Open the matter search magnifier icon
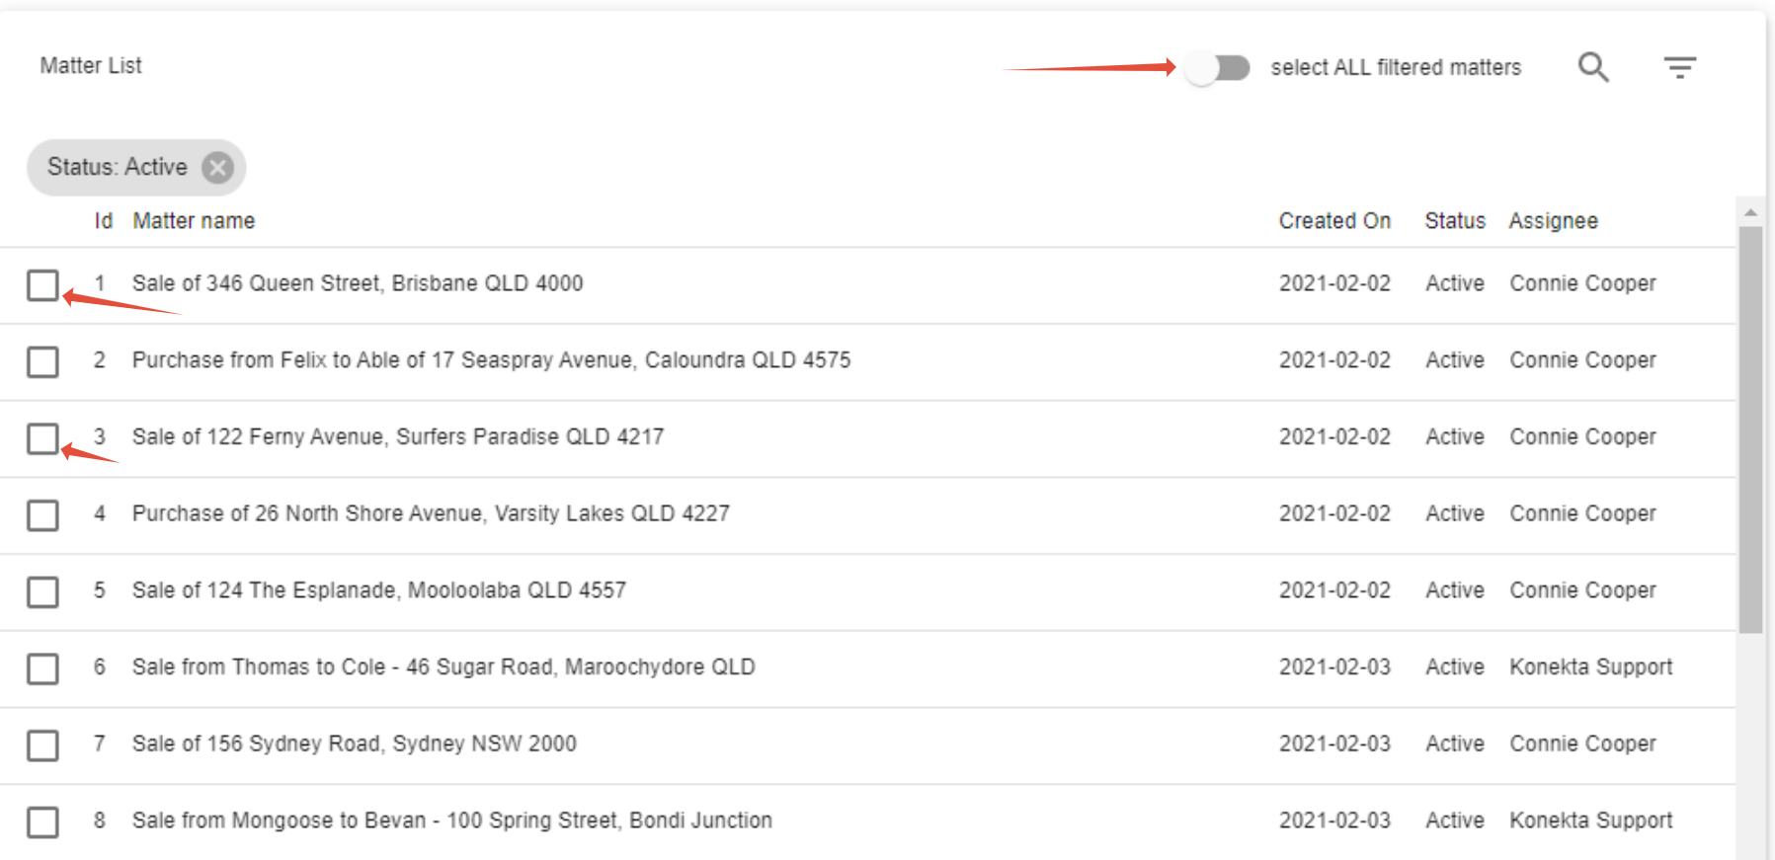Viewport: 1775px width, 860px height. [x=1593, y=67]
